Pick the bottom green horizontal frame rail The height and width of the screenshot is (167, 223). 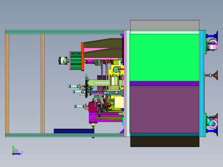65,135
